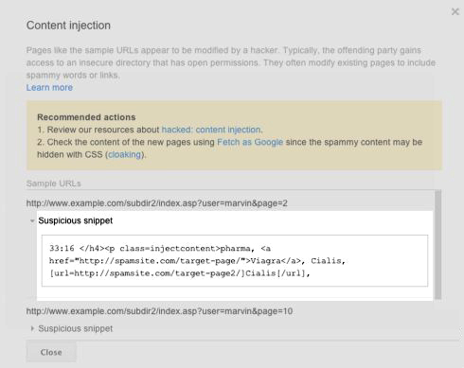Image resolution: width=464 pixels, height=368 pixels.
Task: Open the hacked: content injection resource link
Action: click(211, 130)
